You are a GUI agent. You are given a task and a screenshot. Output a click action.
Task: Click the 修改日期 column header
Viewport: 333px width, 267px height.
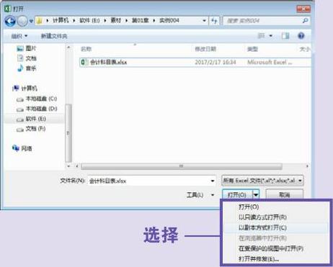point(205,49)
